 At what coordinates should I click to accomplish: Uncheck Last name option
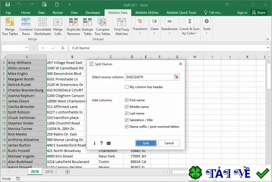point(126,113)
